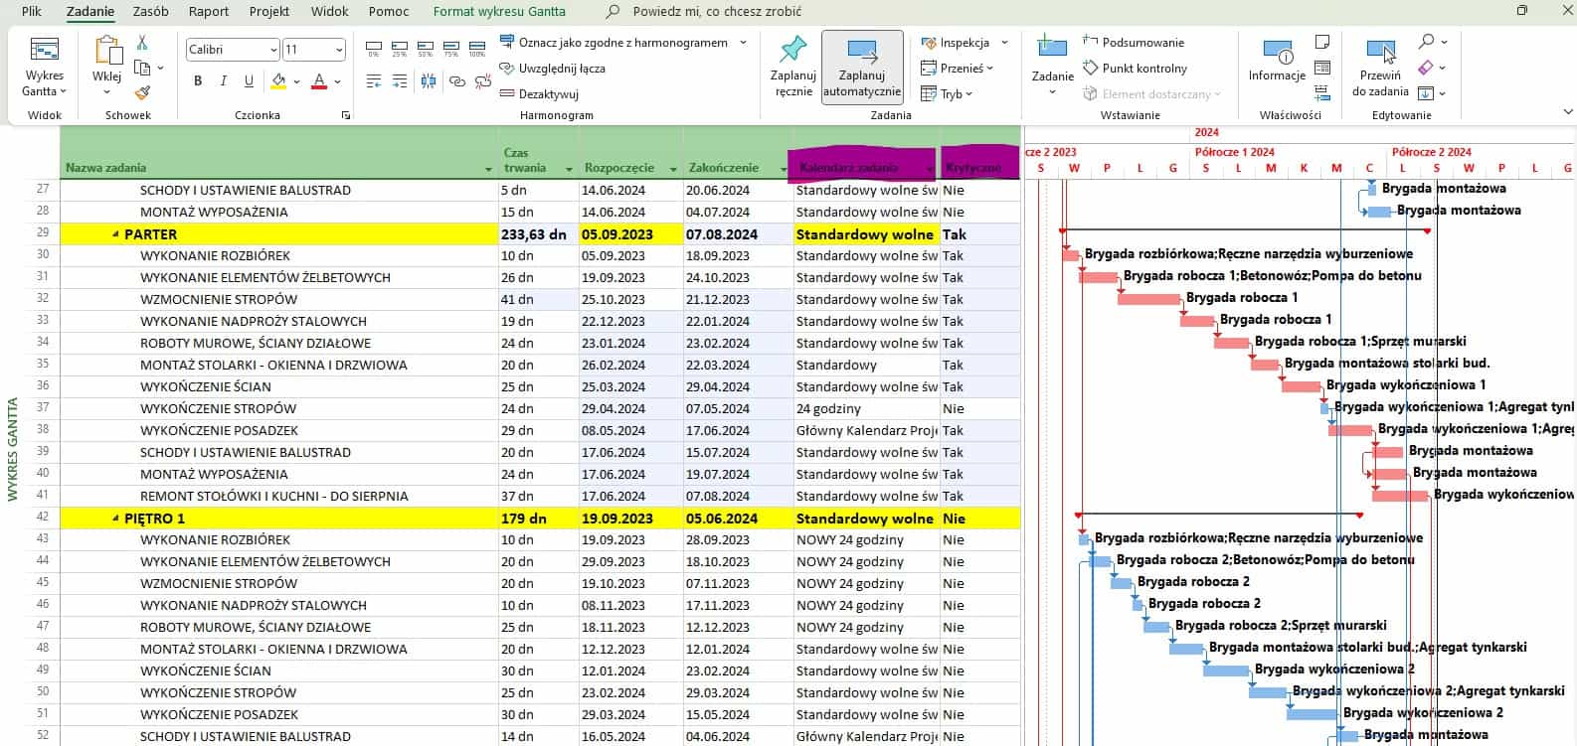
Task: Toggle Dezaktywuj for selected task
Action: [x=538, y=94]
